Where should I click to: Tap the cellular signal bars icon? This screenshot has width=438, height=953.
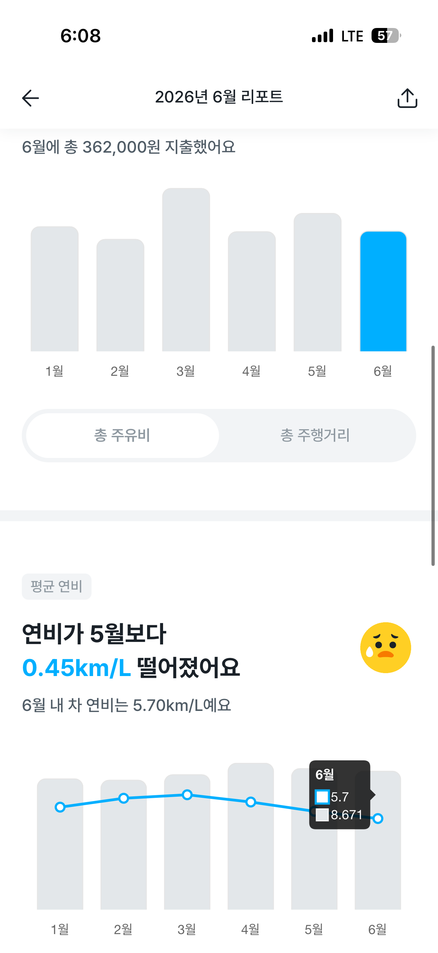(x=322, y=36)
